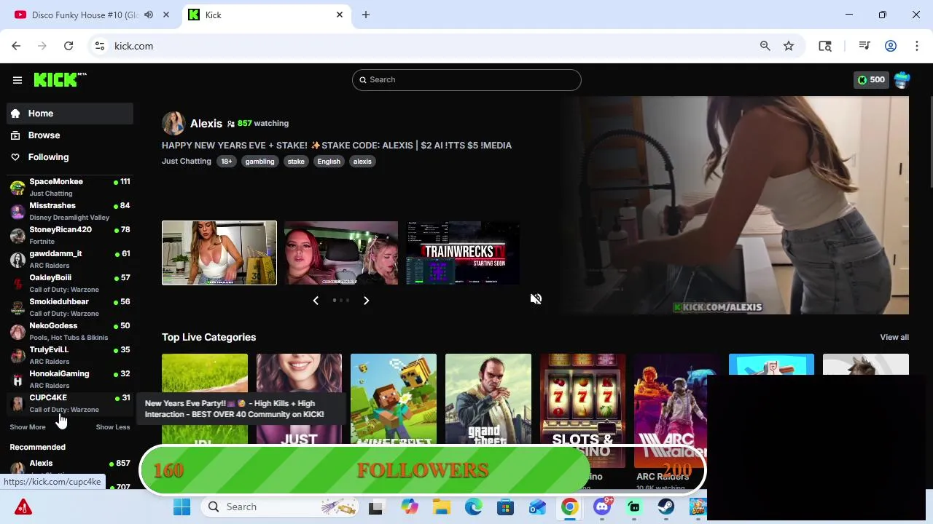Unmute the featured stream preview
This screenshot has width=933, height=524.
point(536,299)
